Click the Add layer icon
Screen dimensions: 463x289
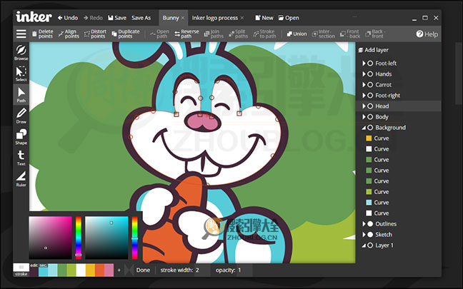[x=361, y=50]
